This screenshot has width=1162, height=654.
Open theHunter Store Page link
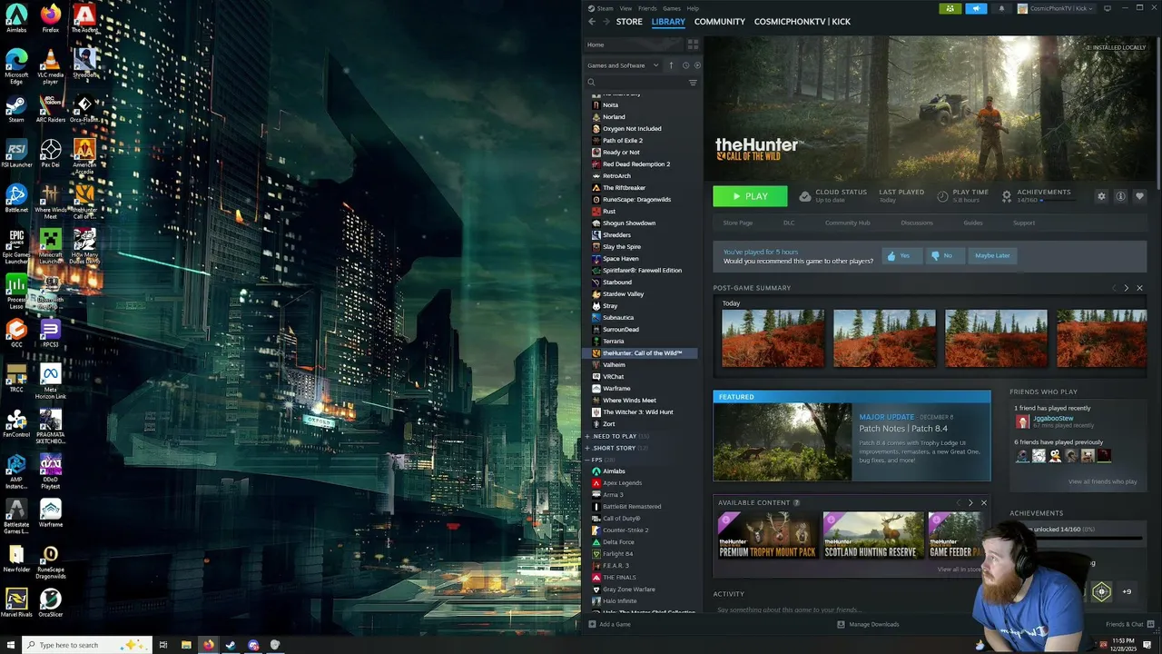(x=737, y=223)
